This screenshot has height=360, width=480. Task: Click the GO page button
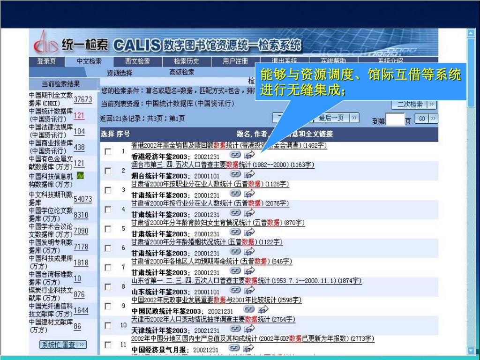[426, 119]
